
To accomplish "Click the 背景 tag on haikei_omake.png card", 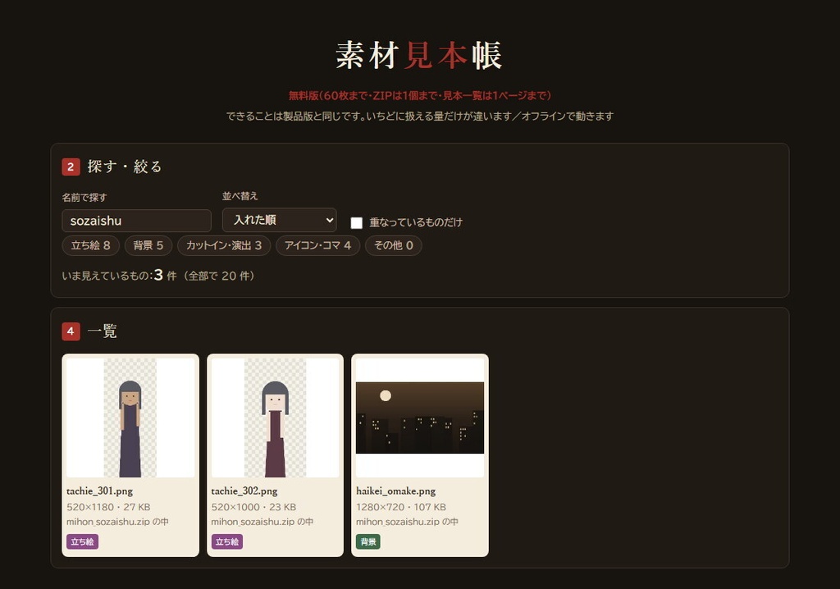I will pos(368,542).
